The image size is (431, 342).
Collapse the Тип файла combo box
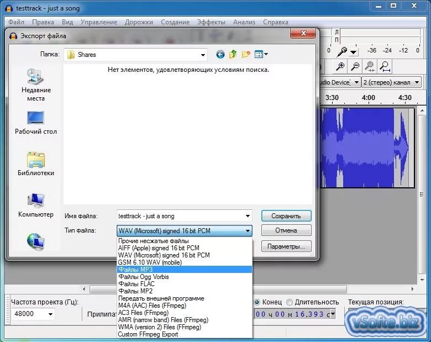point(248,230)
